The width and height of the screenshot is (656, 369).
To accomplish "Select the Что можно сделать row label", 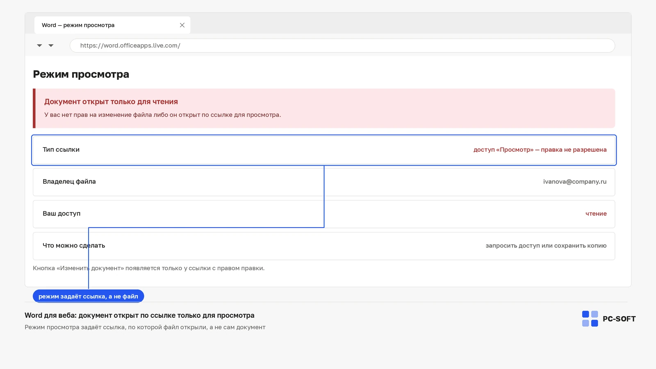I will [74, 246].
